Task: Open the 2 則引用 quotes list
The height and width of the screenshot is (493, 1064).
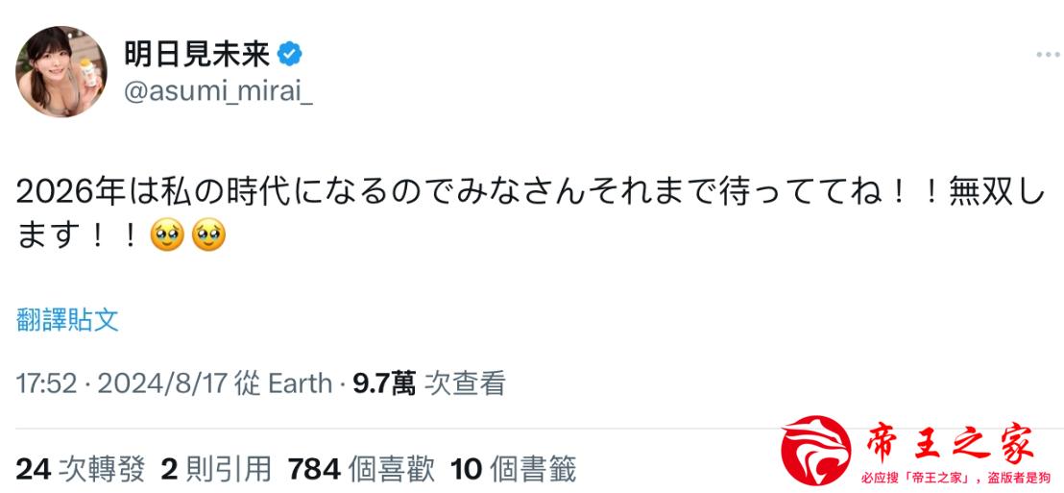Action: click(x=216, y=469)
